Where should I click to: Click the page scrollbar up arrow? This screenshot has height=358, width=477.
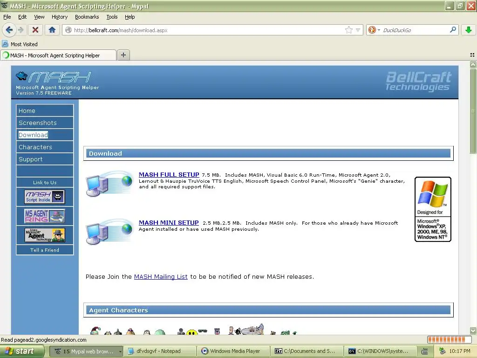pyautogui.click(x=473, y=64)
